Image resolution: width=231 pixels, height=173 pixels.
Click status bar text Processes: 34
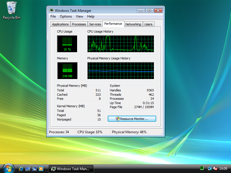point(59,132)
